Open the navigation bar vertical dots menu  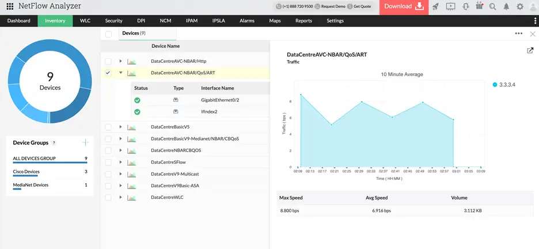[535, 21]
